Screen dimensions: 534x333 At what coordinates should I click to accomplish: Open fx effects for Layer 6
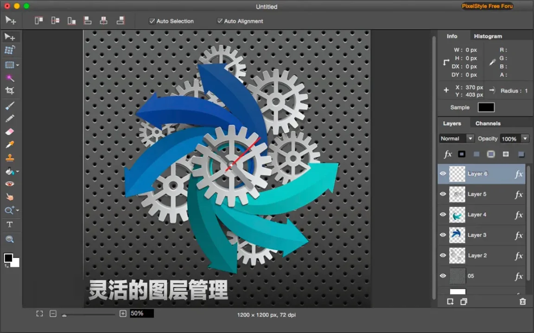pyautogui.click(x=519, y=174)
